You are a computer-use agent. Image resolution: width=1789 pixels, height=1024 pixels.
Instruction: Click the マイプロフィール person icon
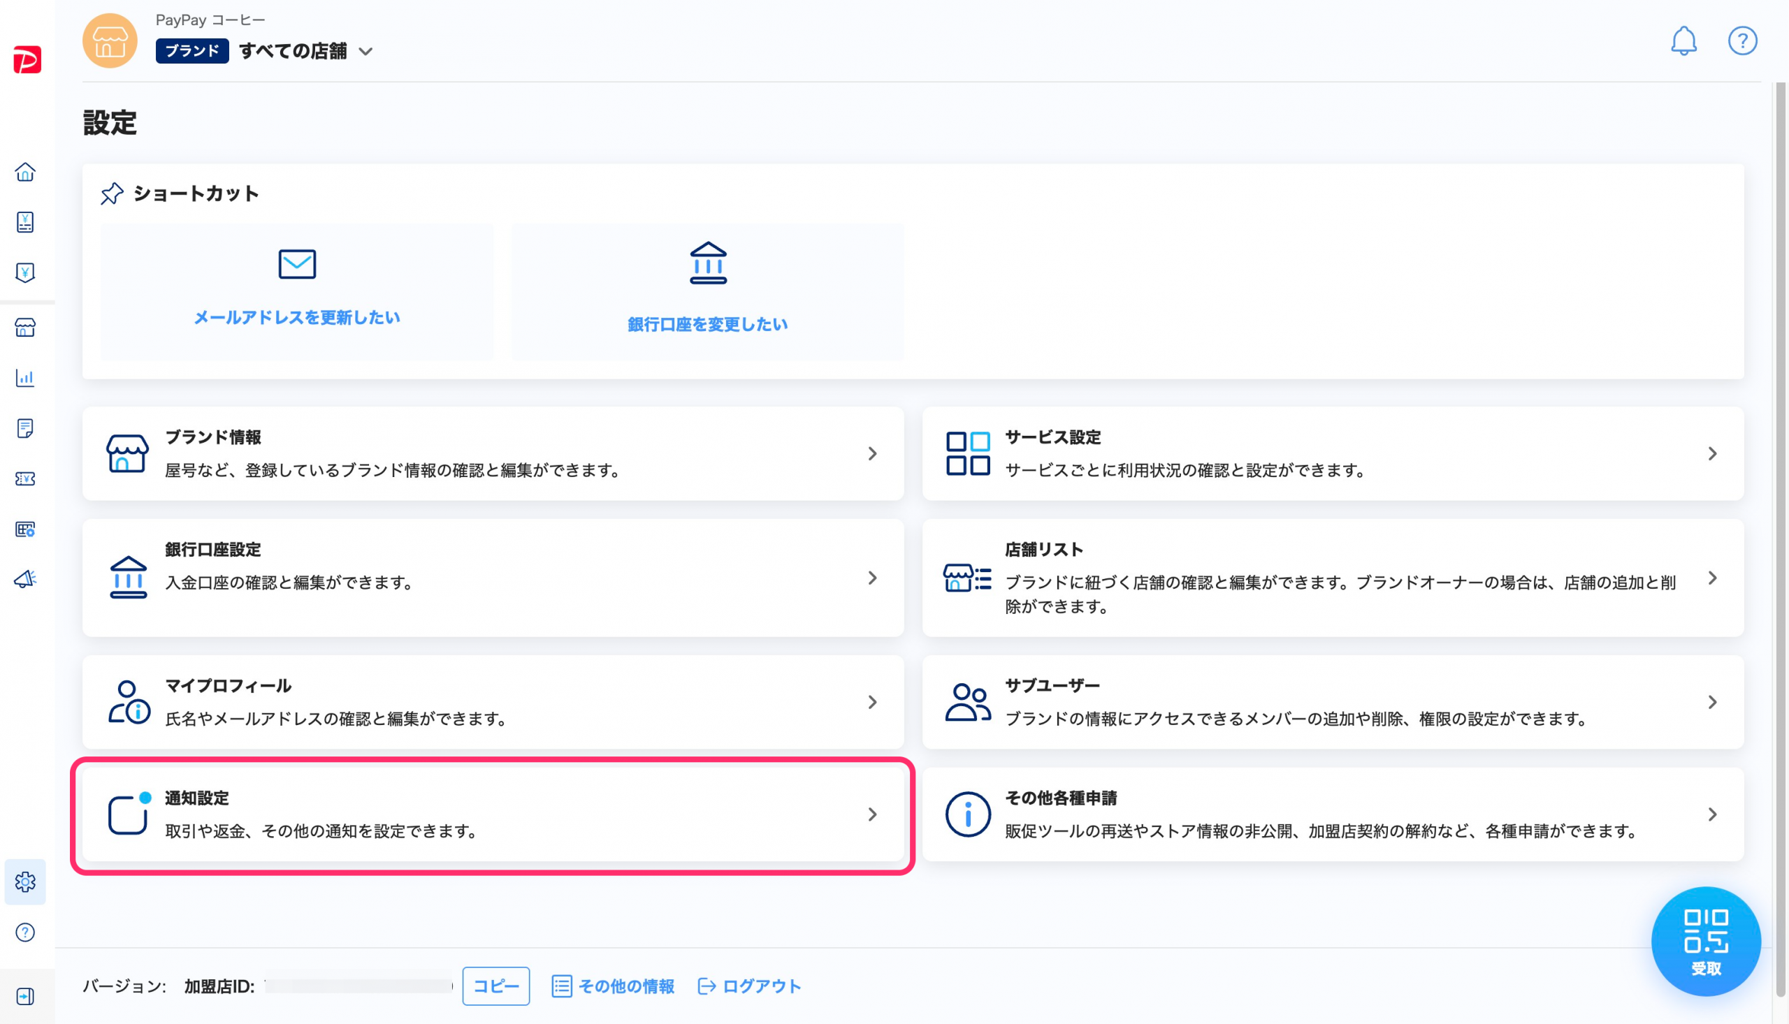[129, 701]
